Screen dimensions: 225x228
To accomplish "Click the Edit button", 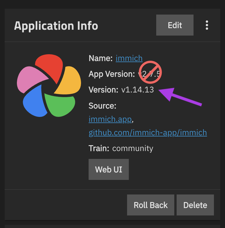I will 175,25.
